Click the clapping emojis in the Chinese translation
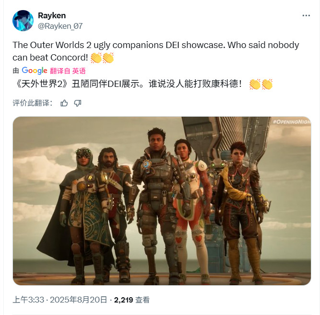 (x=261, y=84)
